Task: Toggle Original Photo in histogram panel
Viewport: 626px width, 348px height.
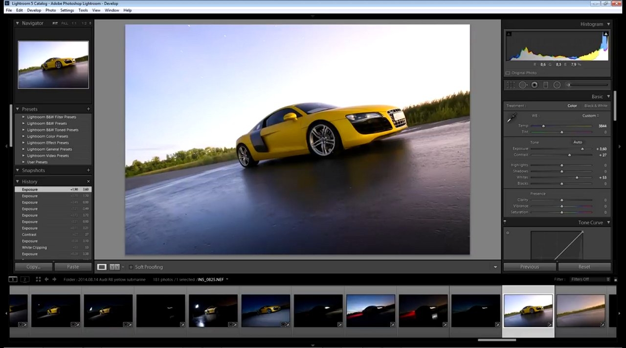Action: [x=508, y=73]
